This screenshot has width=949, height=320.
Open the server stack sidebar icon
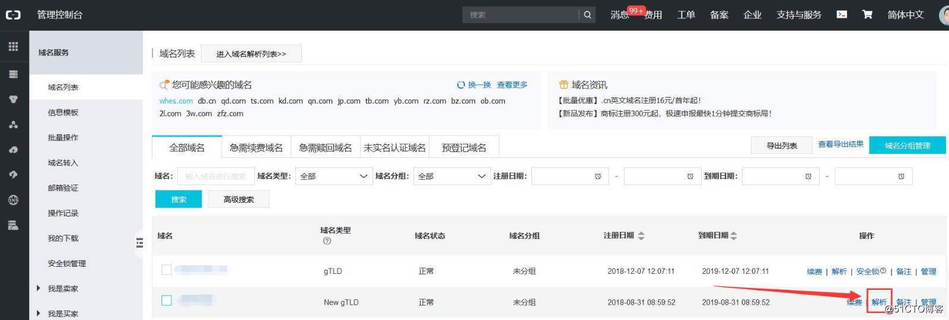coord(13,74)
